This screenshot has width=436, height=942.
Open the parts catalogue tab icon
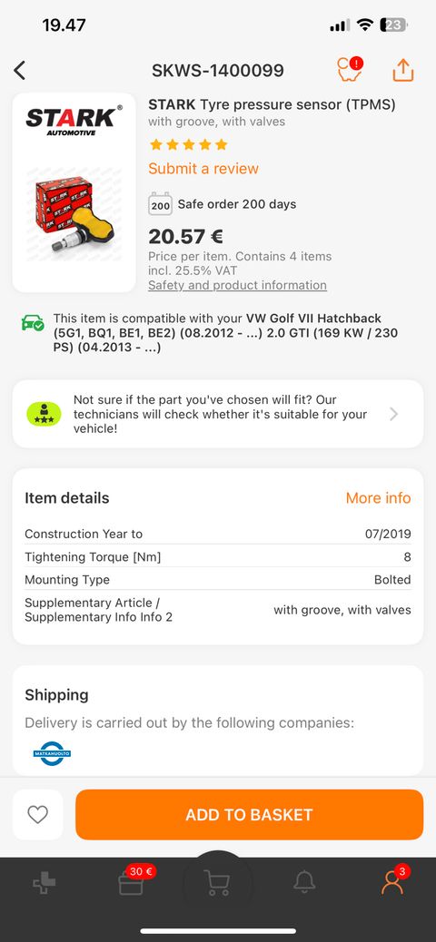(44, 882)
